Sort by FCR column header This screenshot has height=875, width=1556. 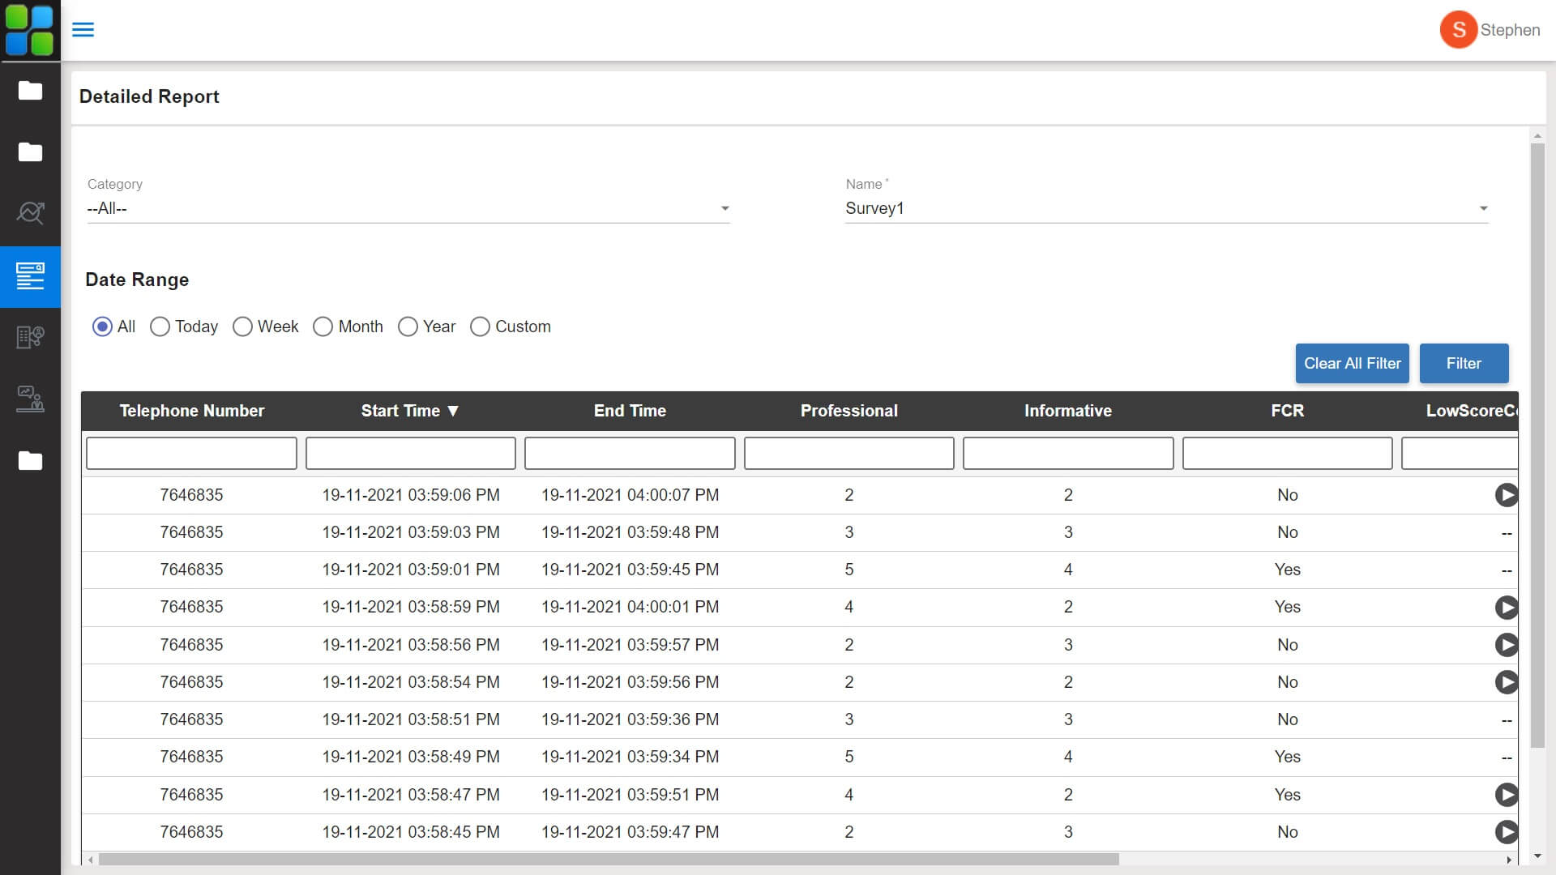click(1287, 411)
